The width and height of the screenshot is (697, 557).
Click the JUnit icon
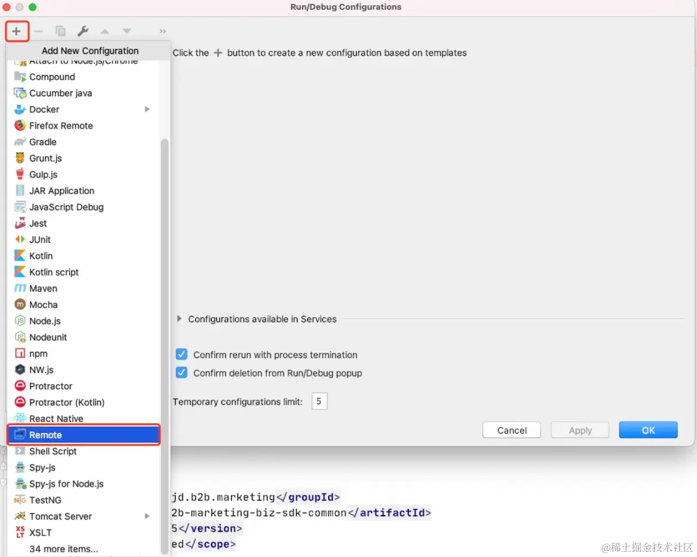point(20,239)
